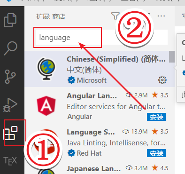This screenshot has height=174, width=185.
Task: Select the Japanese Language Pack extension
Action: coord(100,167)
